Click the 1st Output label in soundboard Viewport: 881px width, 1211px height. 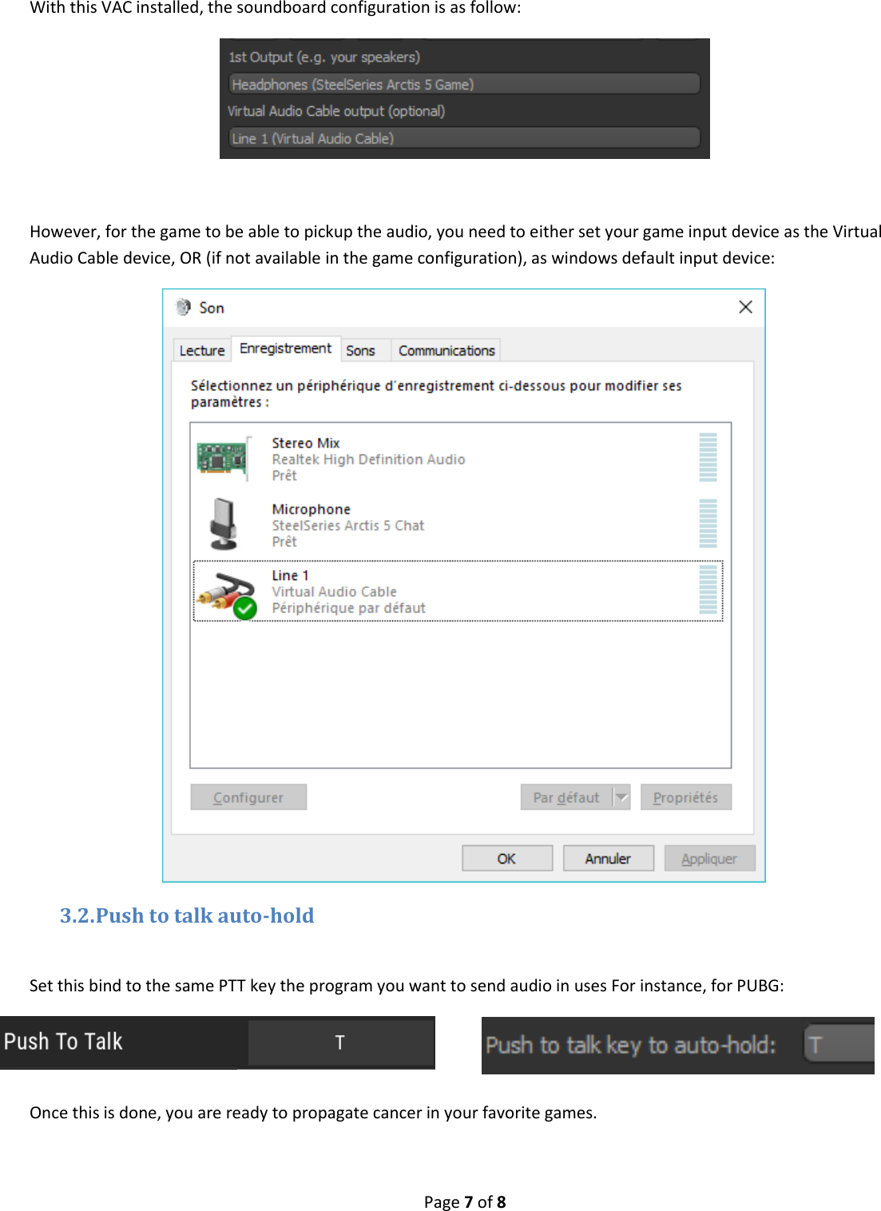tap(323, 57)
